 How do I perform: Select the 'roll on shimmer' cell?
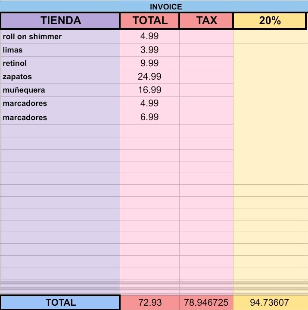point(60,37)
